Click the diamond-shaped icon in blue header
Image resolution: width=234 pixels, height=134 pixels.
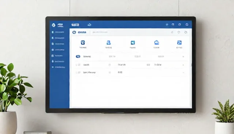(x=167, y=24)
